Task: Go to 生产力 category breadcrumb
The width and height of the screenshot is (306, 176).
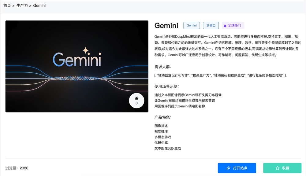Action: (22, 5)
